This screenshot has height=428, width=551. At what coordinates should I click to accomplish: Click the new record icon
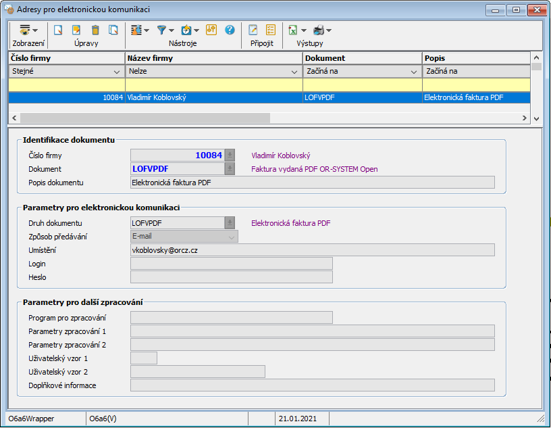point(59,30)
